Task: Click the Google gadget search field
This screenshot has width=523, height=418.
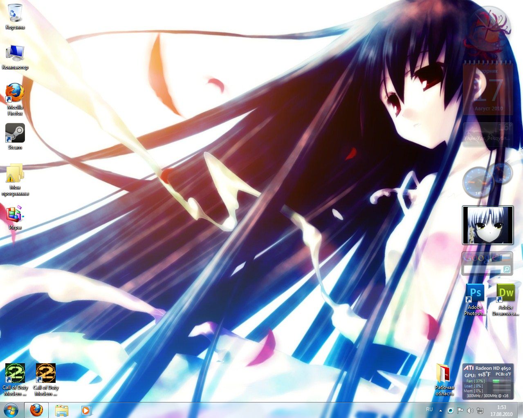Action: (483, 269)
